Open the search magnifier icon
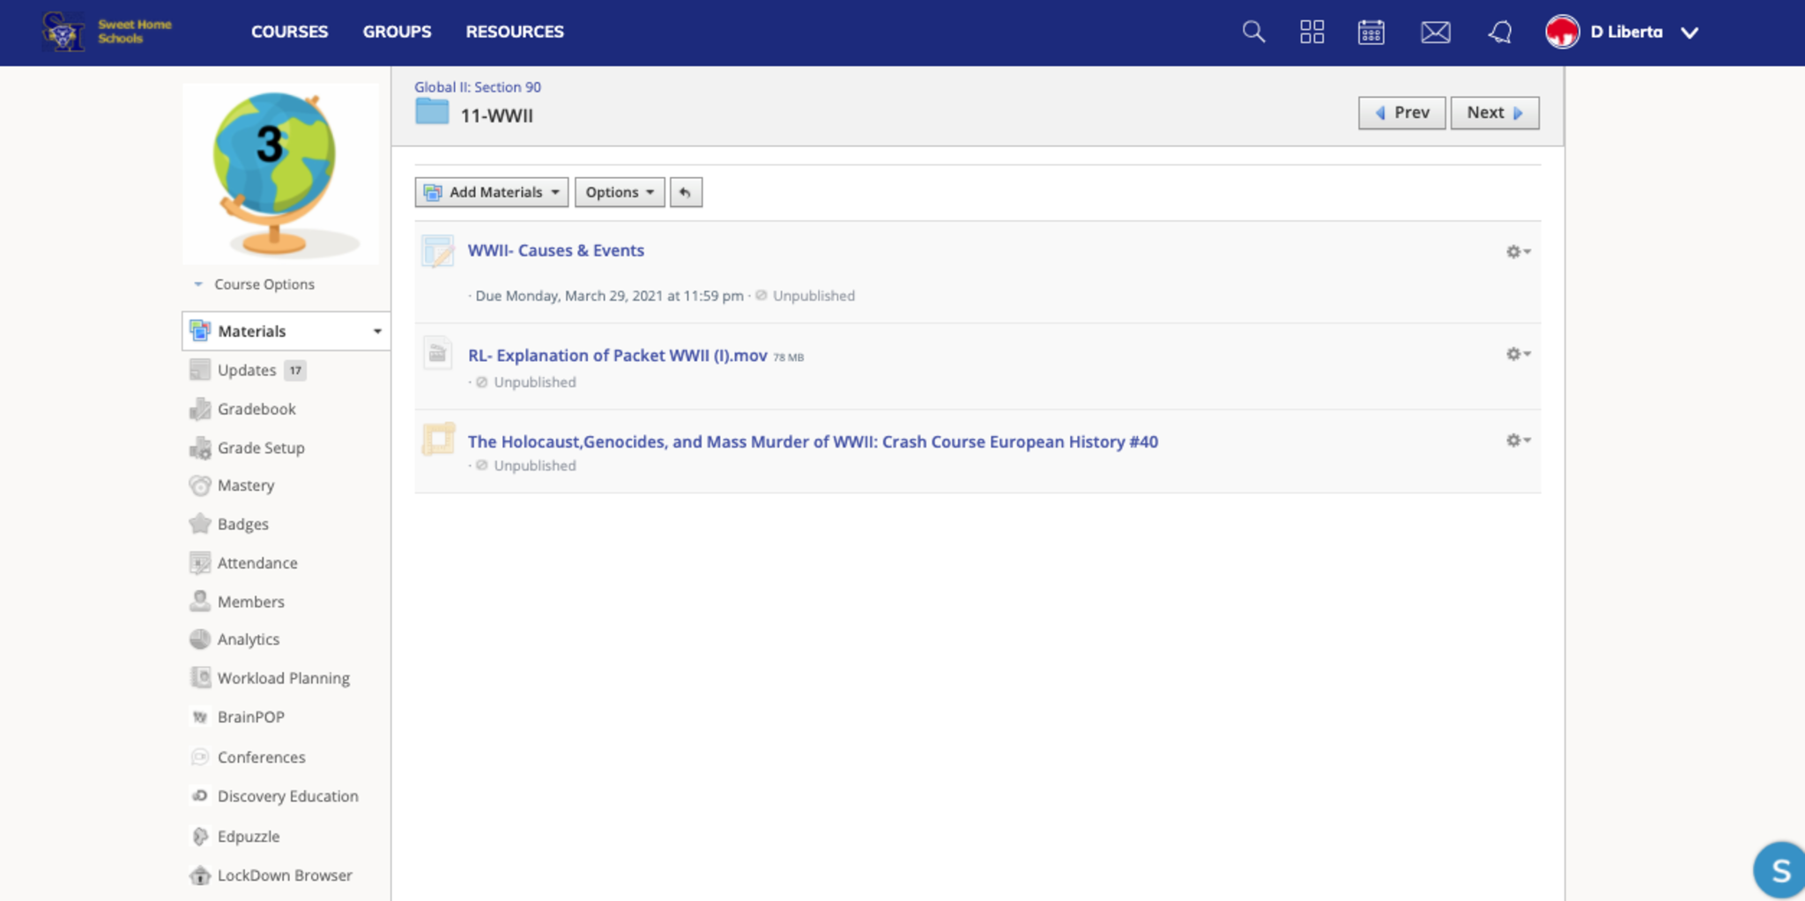The width and height of the screenshot is (1805, 901). pos(1253,33)
